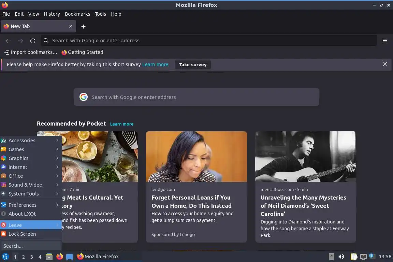
Task: Expand the Sound & Video submenu
Action: coord(31,185)
